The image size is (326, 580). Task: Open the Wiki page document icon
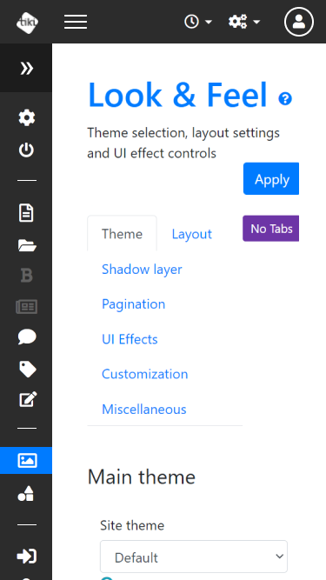(26, 213)
